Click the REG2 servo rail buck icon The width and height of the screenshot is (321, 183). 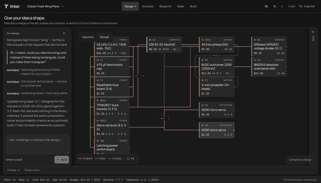(x=98, y=121)
